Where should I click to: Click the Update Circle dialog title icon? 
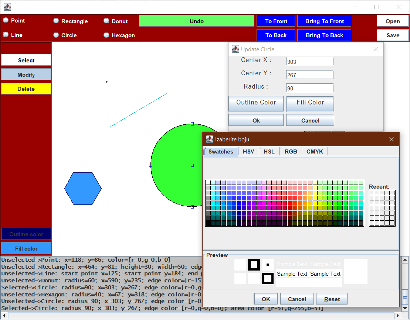(236, 49)
